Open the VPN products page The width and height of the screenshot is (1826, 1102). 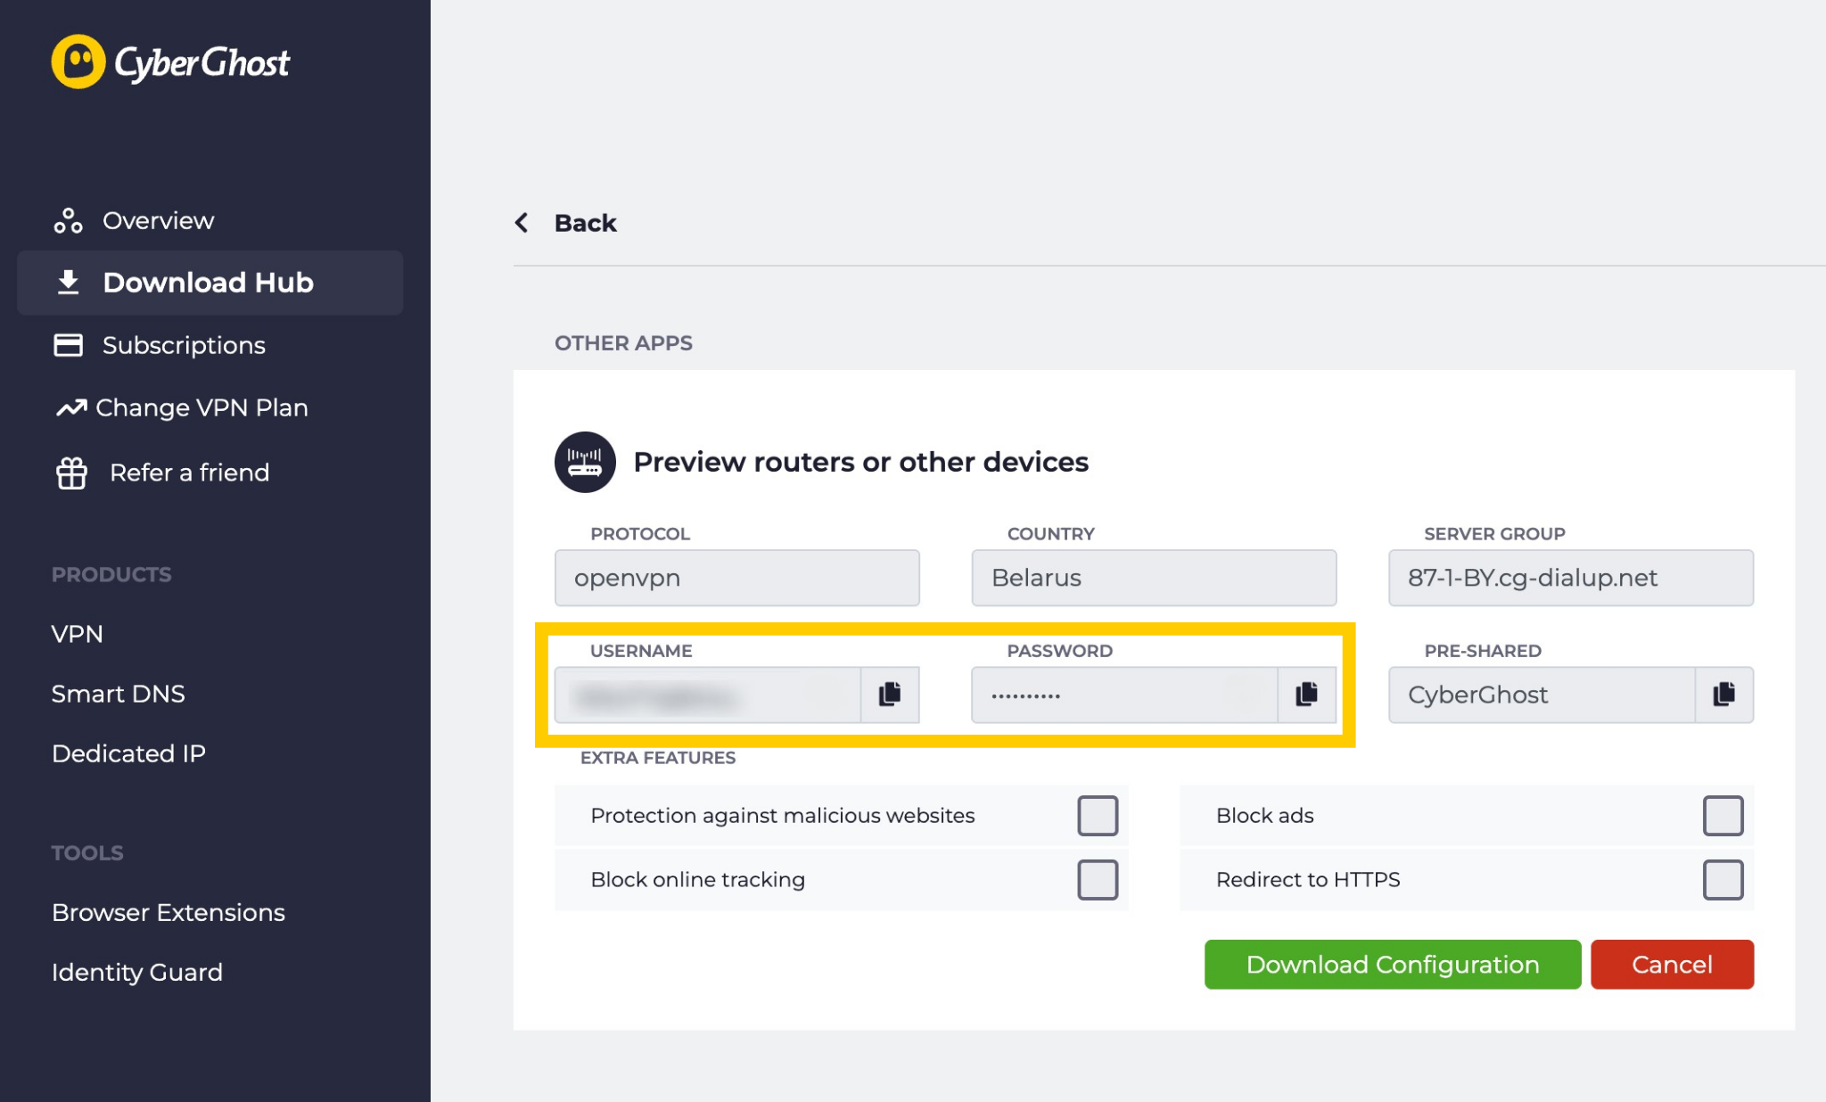[78, 634]
